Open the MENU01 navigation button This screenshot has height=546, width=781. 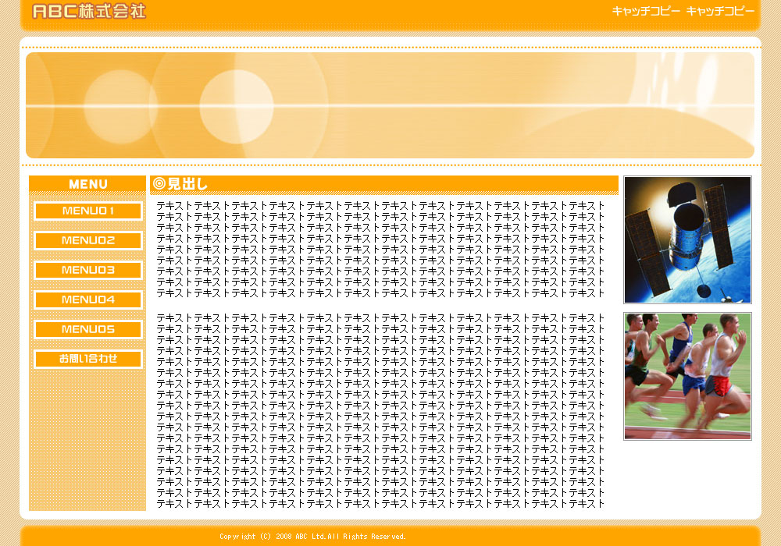pyautogui.click(x=88, y=211)
